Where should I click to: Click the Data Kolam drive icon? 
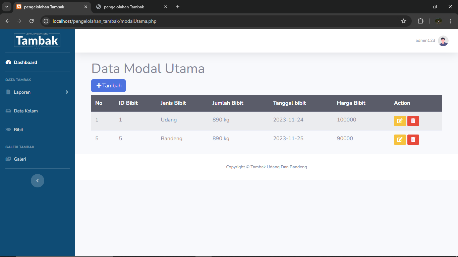pos(8,111)
